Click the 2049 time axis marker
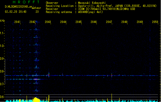 click(x=140, y=22)
